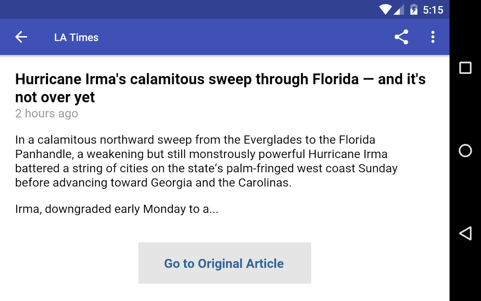Image resolution: width=481 pixels, height=301 pixels.
Task: Tap the Hurricane Irma article headline
Action: [220, 88]
